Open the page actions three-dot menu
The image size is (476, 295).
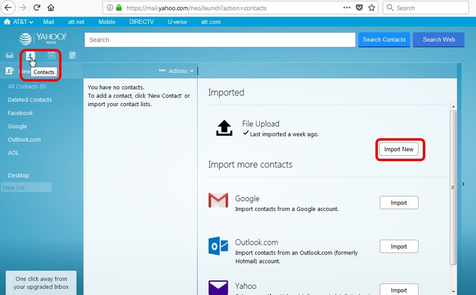click(347, 8)
